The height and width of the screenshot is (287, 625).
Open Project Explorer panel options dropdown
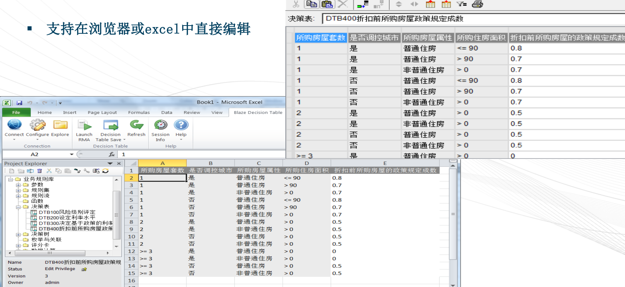click(x=110, y=163)
